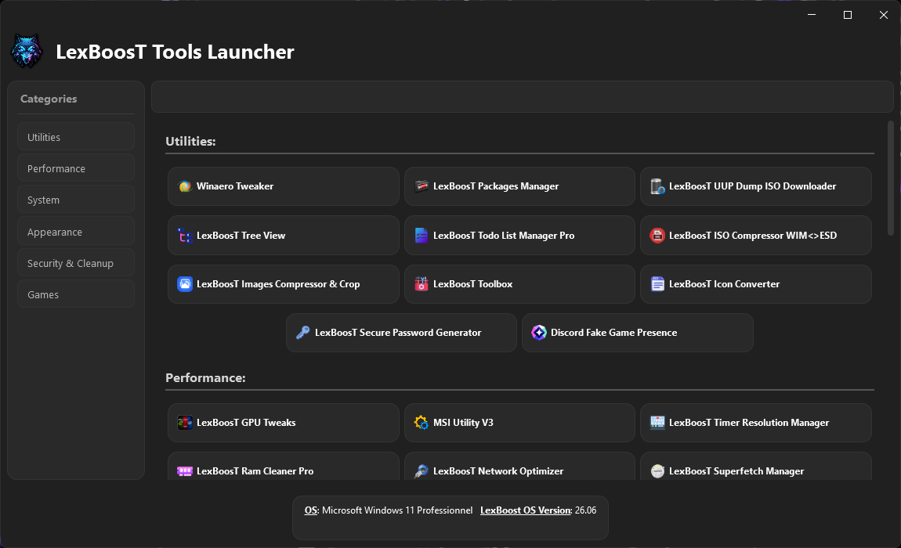Open LexBoosT Ram Cleaner Pro
Viewport: 901px width, 548px height.
pyautogui.click(x=284, y=467)
